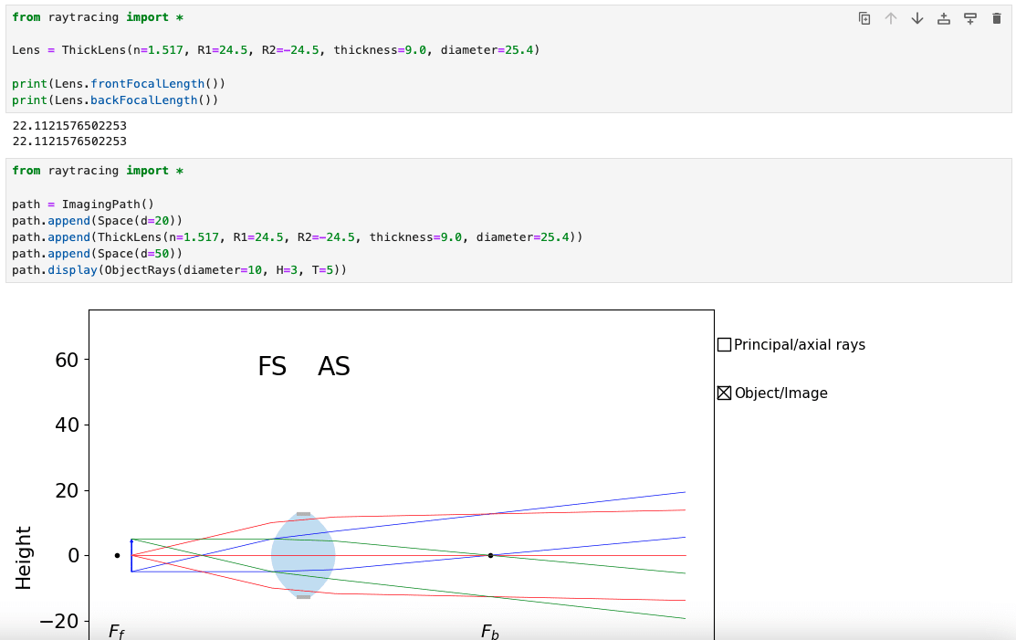Screen dimensions: 1016x640
Task: Click the ThickLens definition line in first cell
Action: [276, 50]
